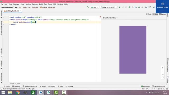Open the Emulator side panel
The height and width of the screenshot is (95, 169).
pyautogui.click(x=168, y=79)
